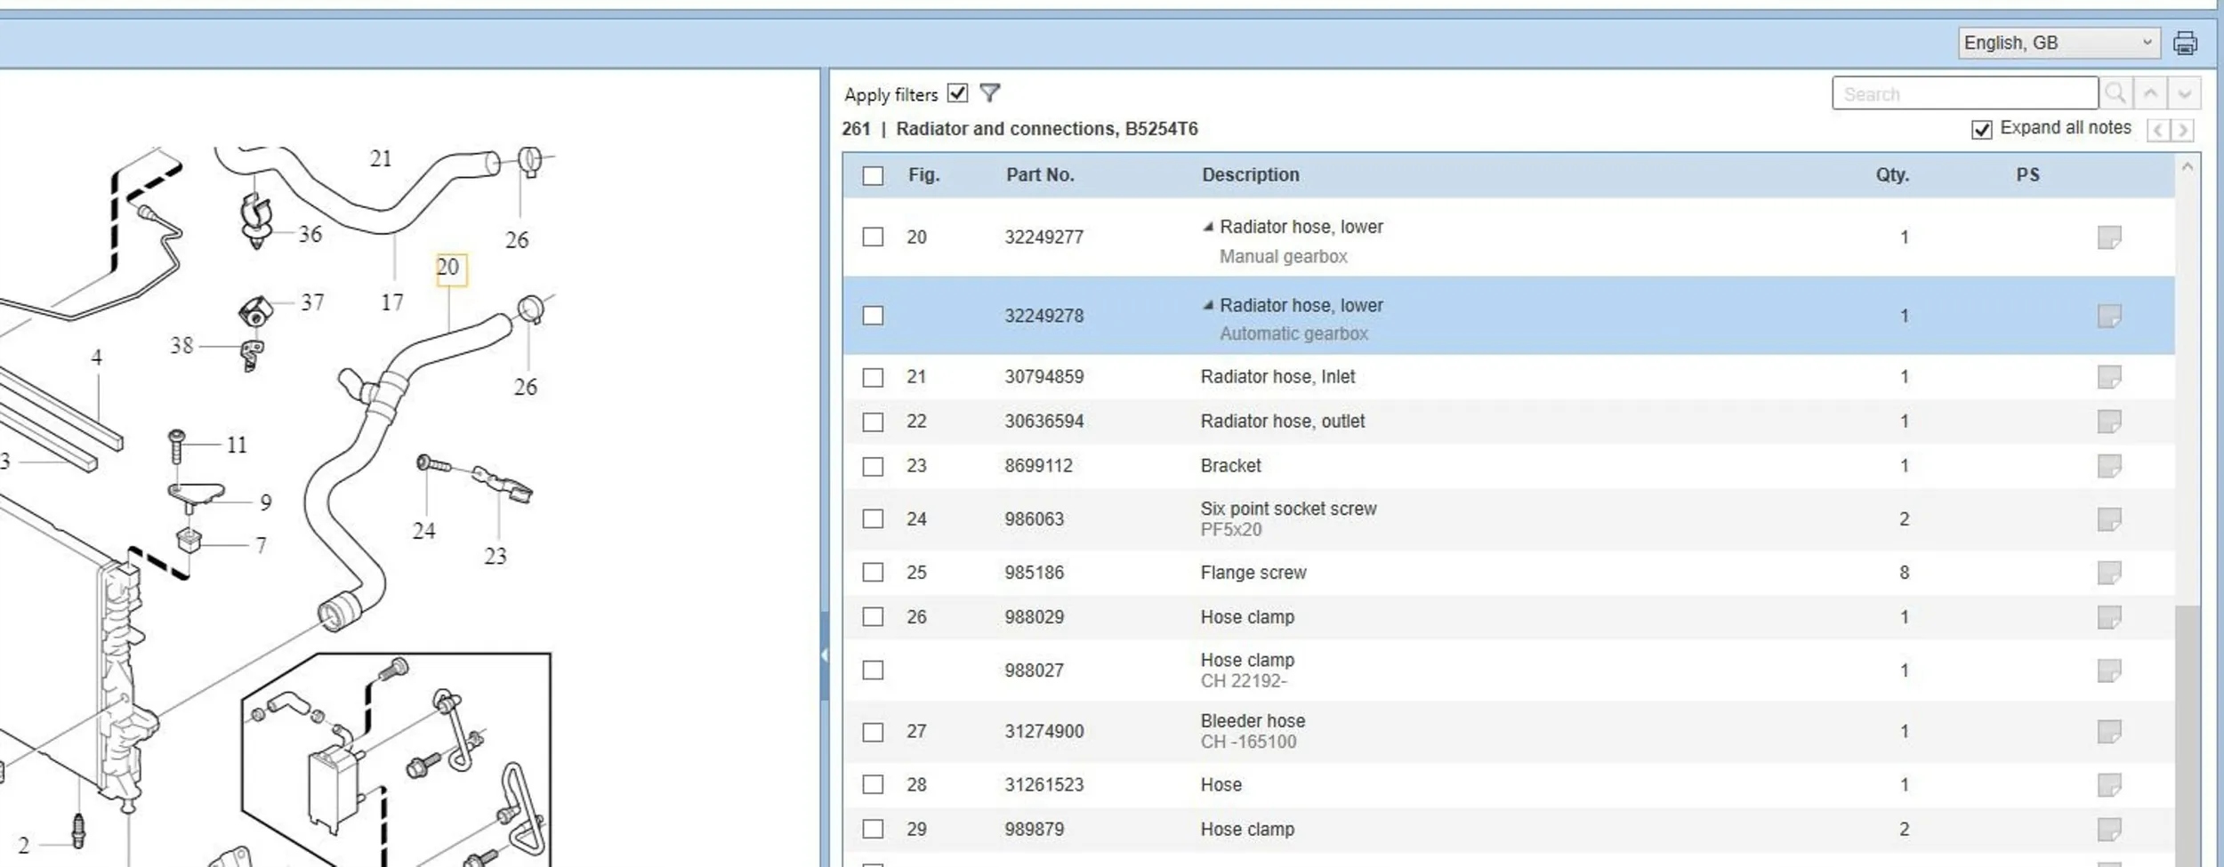
Task: Jump to previous search result arrow
Action: point(2151,93)
